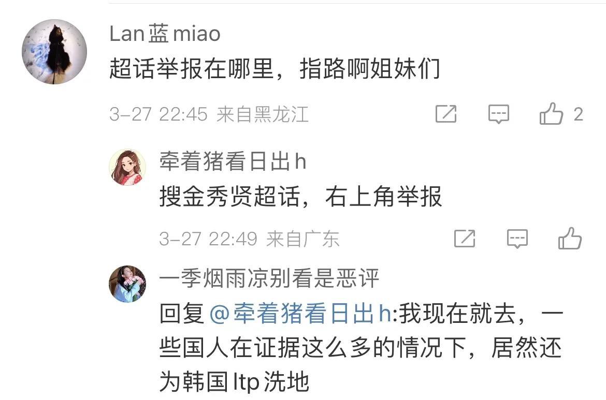Open avatar of 一季烟雨凉别看是恶评
606x400 pixels.
(127, 284)
